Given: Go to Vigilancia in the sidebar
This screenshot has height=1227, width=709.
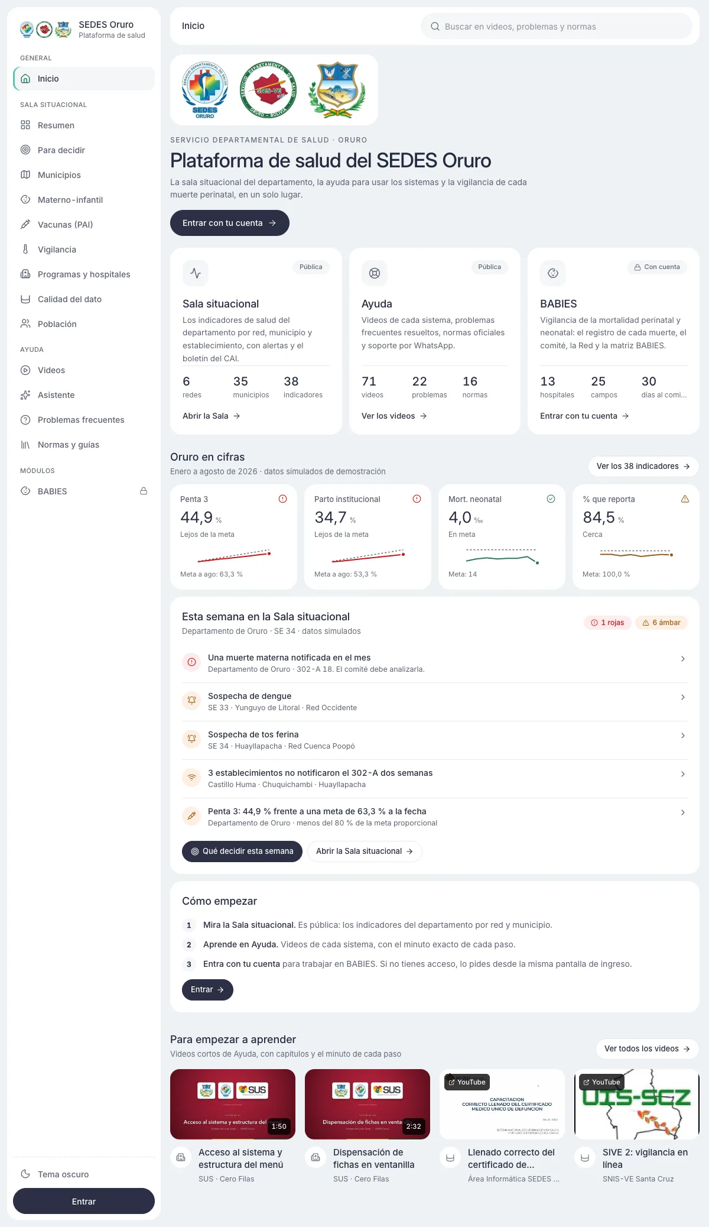Looking at the screenshot, I should click(x=84, y=250).
